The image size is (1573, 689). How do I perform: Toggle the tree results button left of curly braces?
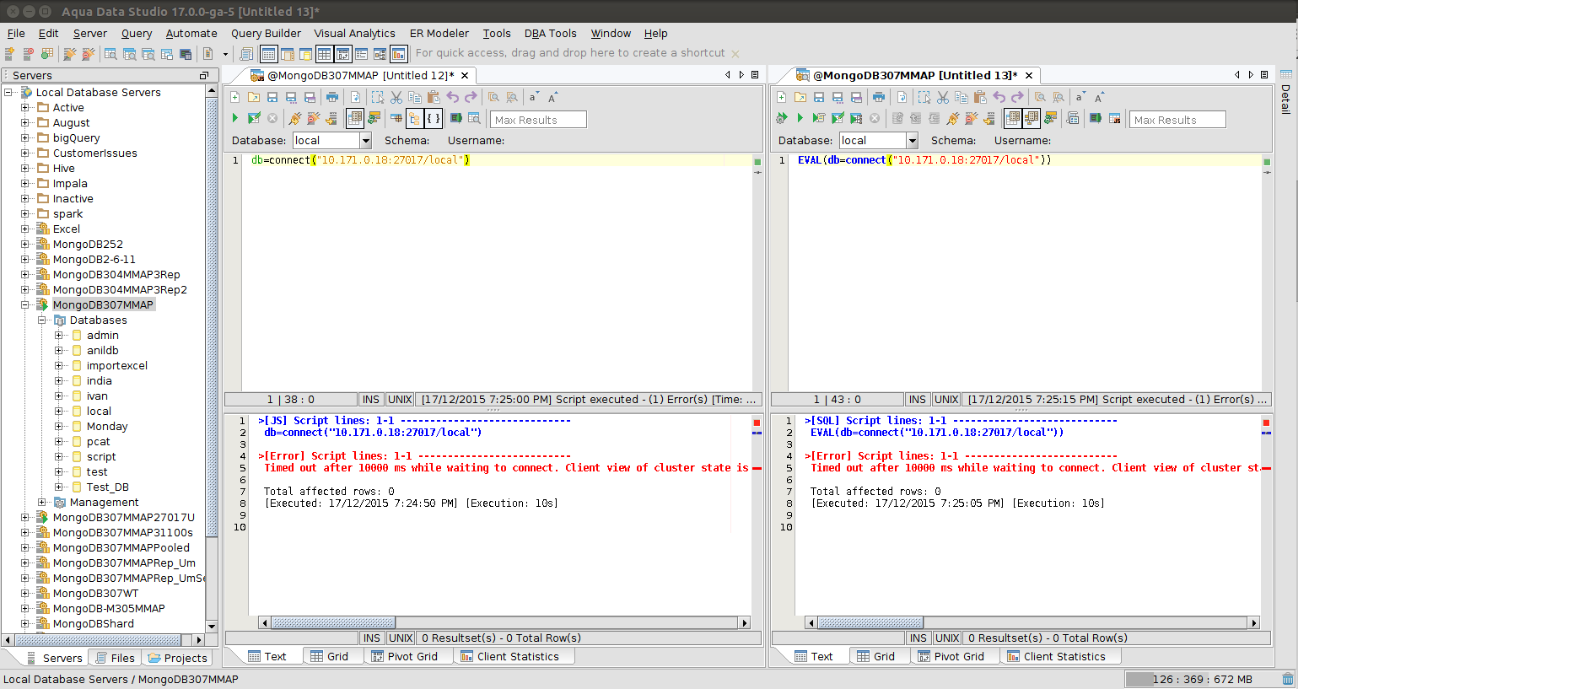(415, 119)
